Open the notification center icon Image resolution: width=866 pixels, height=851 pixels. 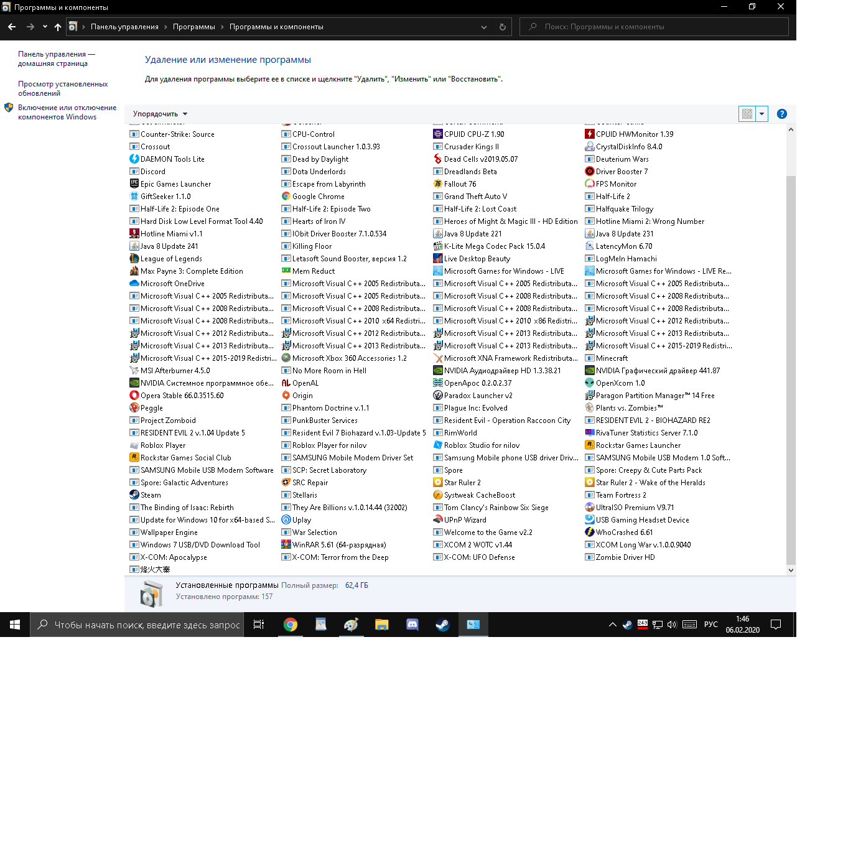(x=776, y=625)
